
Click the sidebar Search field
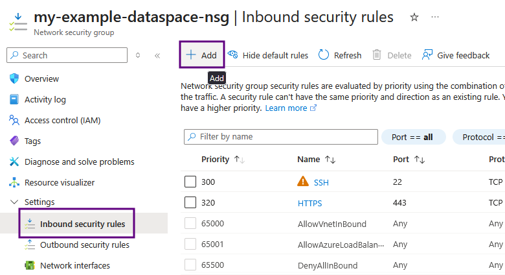(x=67, y=55)
